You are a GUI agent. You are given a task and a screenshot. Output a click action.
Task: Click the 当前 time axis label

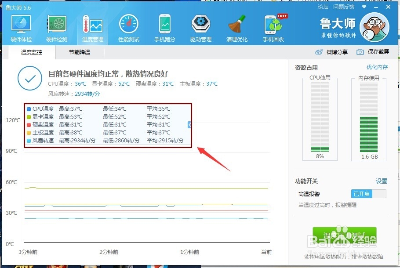click(266, 252)
